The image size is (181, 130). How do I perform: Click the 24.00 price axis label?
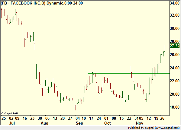point(175,68)
